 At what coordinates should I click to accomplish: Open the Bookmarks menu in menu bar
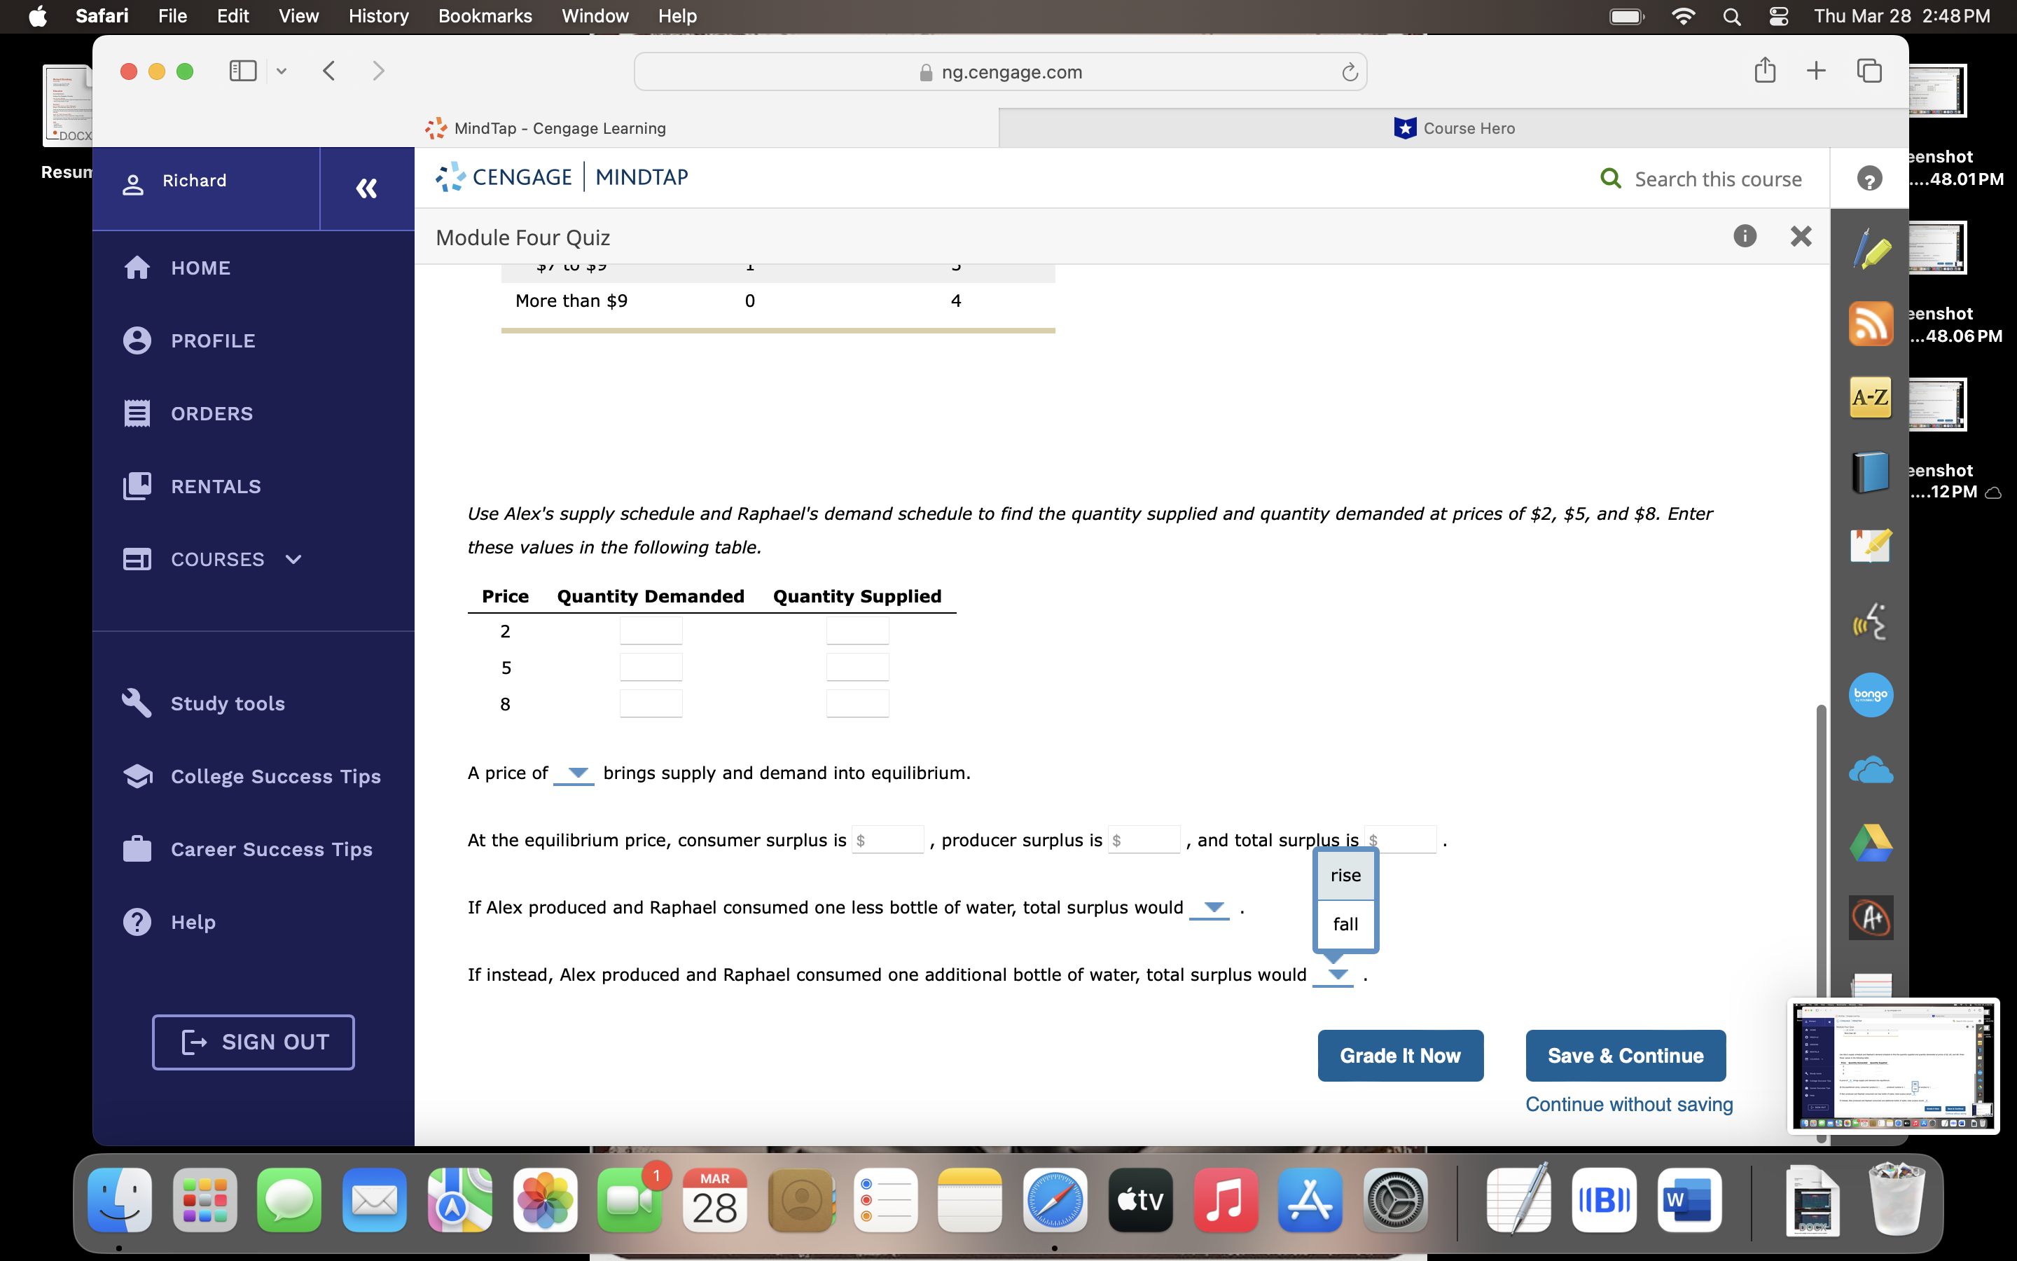(x=484, y=16)
